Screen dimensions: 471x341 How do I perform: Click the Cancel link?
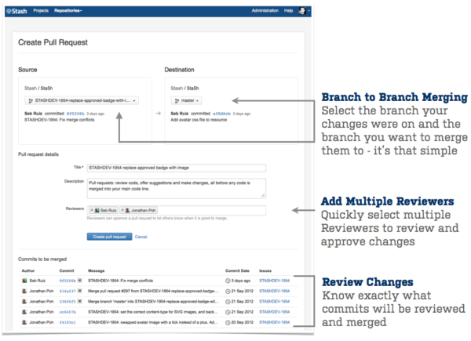(141, 235)
